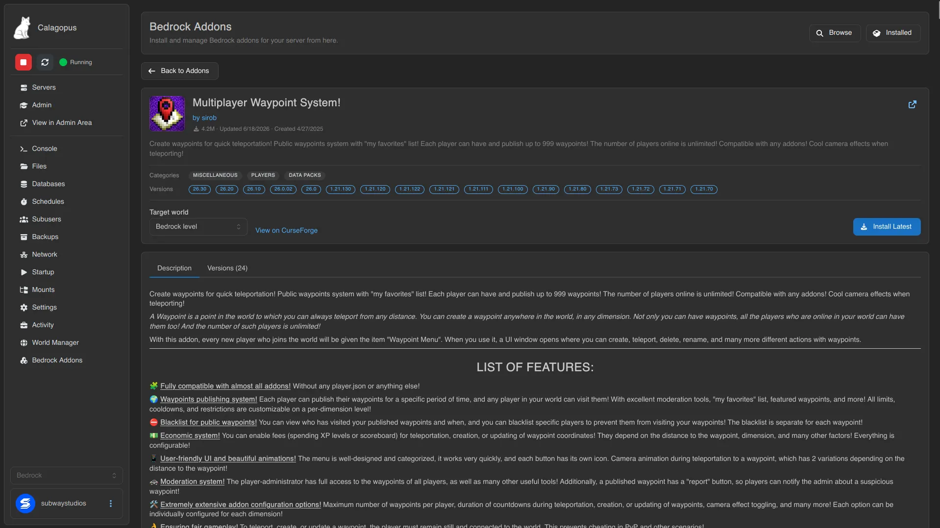This screenshot has width=940, height=528.
Task: Click "Extremely extensive addon configuration options!" text
Action: pyautogui.click(x=241, y=505)
